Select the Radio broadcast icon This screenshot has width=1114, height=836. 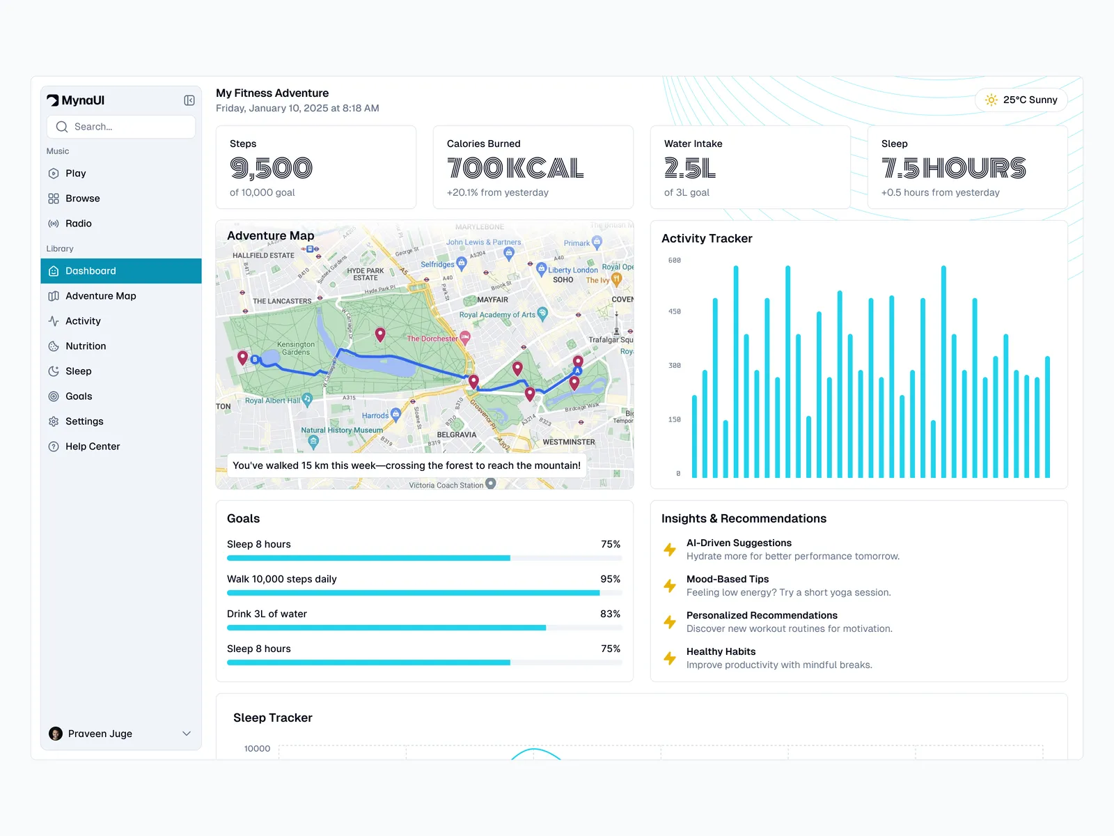point(54,224)
